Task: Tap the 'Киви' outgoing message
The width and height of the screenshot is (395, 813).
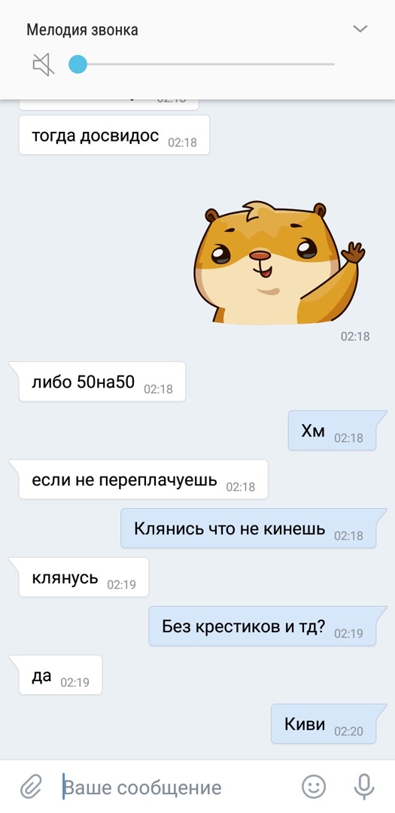Action: tap(324, 724)
